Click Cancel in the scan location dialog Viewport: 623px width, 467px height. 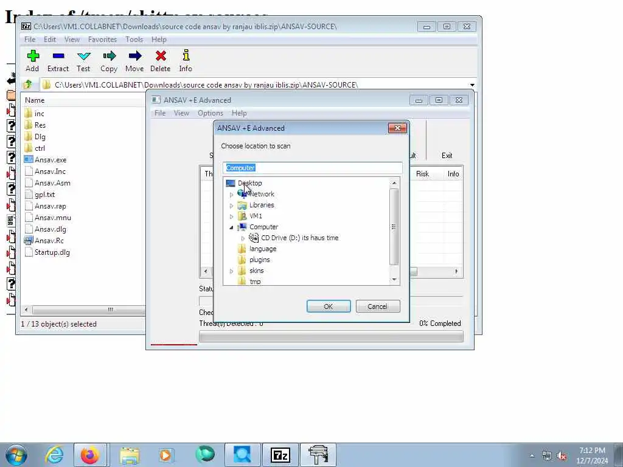[x=378, y=306]
